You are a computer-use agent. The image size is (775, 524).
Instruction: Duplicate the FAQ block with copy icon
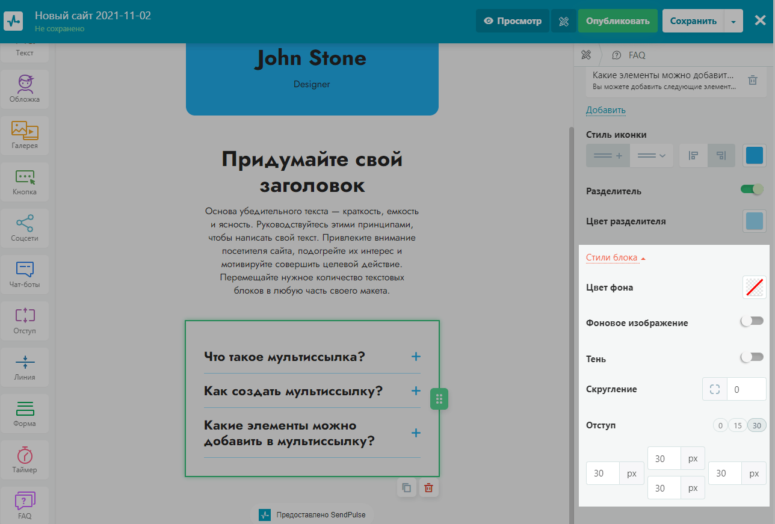click(407, 488)
